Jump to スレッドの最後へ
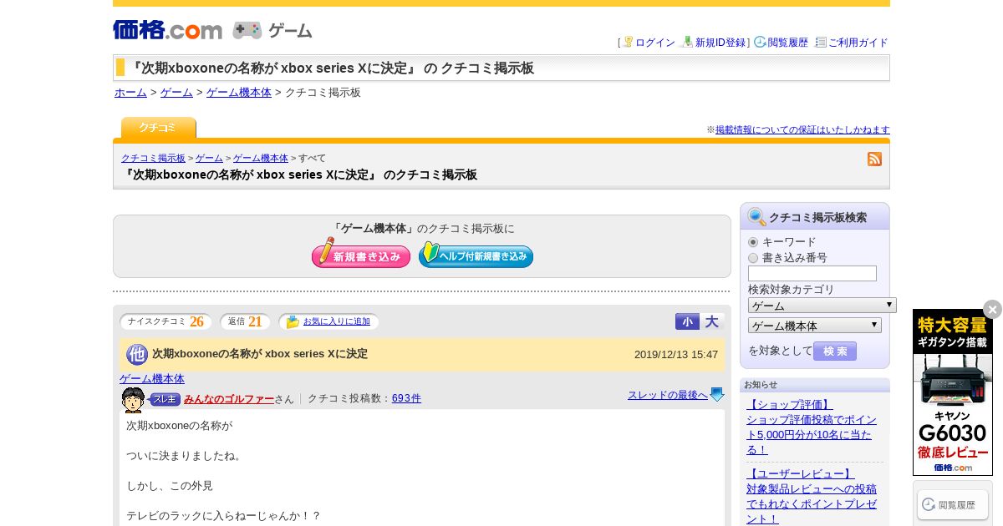Image resolution: width=1003 pixels, height=526 pixels. [668, 395]
